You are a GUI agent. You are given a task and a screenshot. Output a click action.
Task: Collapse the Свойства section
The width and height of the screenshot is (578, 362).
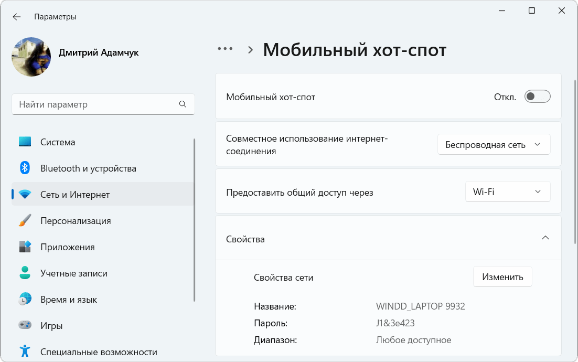coord(545,238)
